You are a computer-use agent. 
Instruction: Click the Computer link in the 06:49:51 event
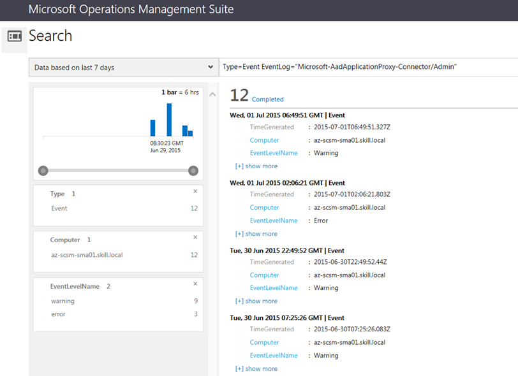(264, 140)
